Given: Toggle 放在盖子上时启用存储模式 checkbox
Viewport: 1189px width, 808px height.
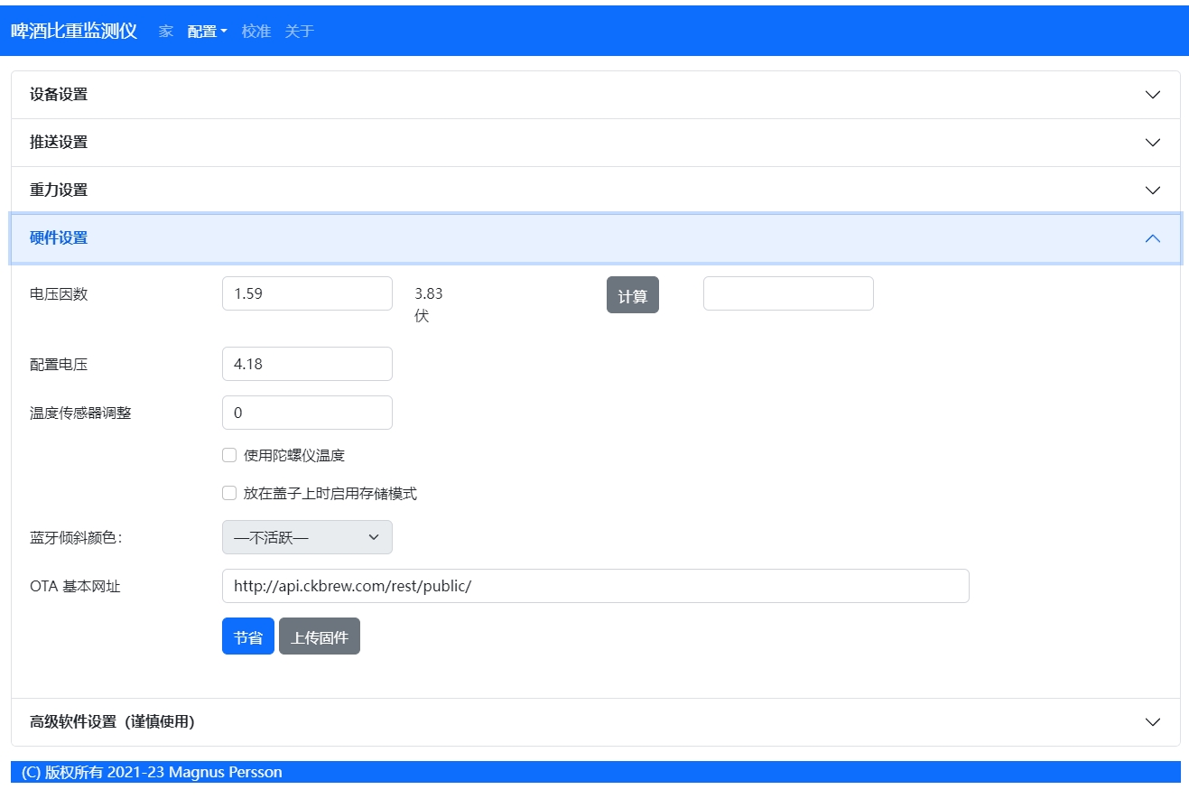Looking at the screenshot, I should tap(229, 494).
